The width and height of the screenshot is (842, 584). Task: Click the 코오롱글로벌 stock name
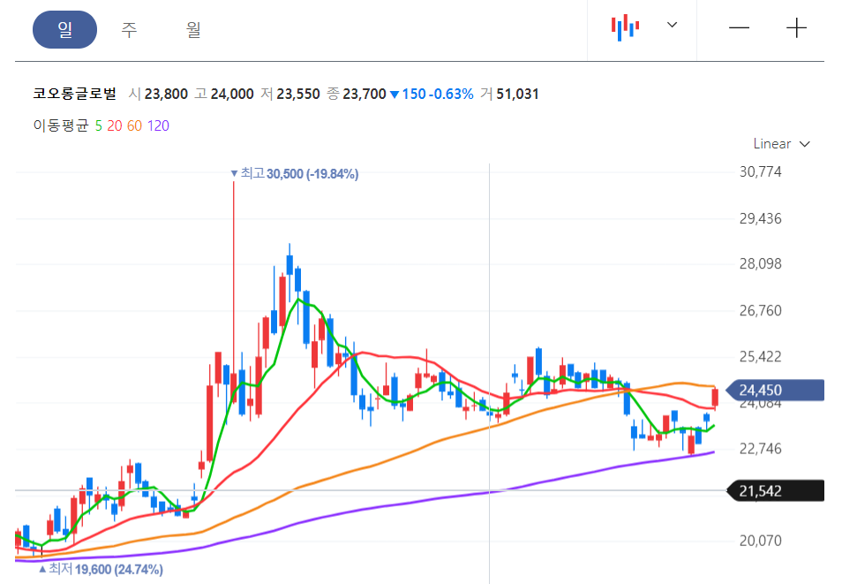(75, 94)
